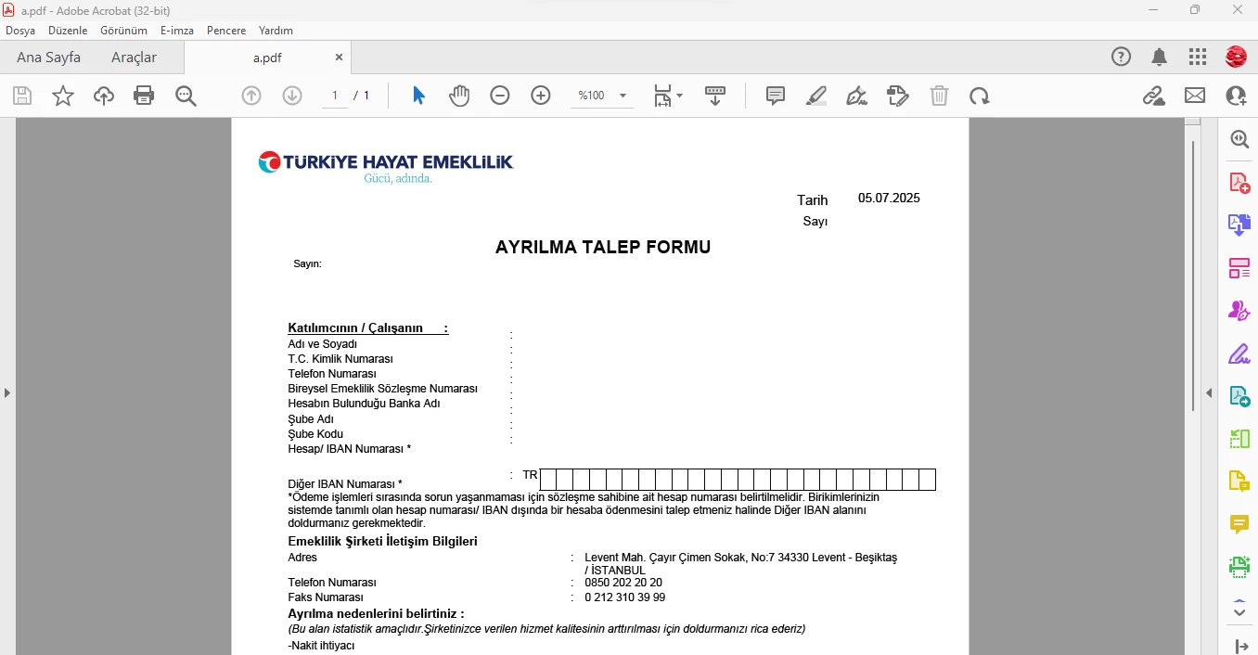Open the search tool in right panel

tap(1239, 139)
